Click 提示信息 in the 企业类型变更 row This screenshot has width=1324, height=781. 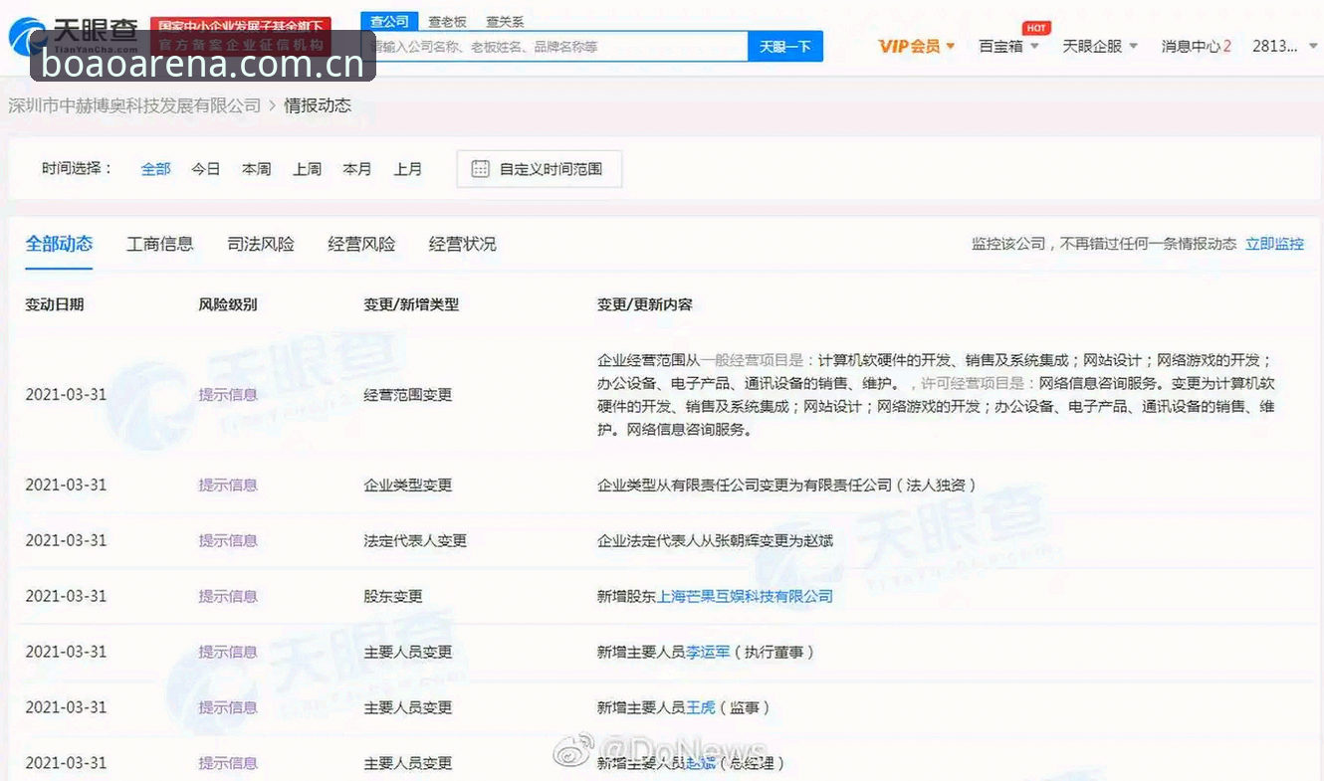coord(228,485)
